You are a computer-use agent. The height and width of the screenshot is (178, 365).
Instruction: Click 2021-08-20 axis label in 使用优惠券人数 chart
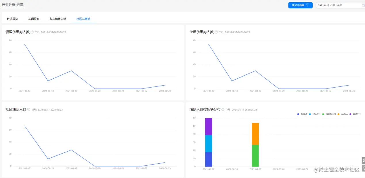(279, 91)
